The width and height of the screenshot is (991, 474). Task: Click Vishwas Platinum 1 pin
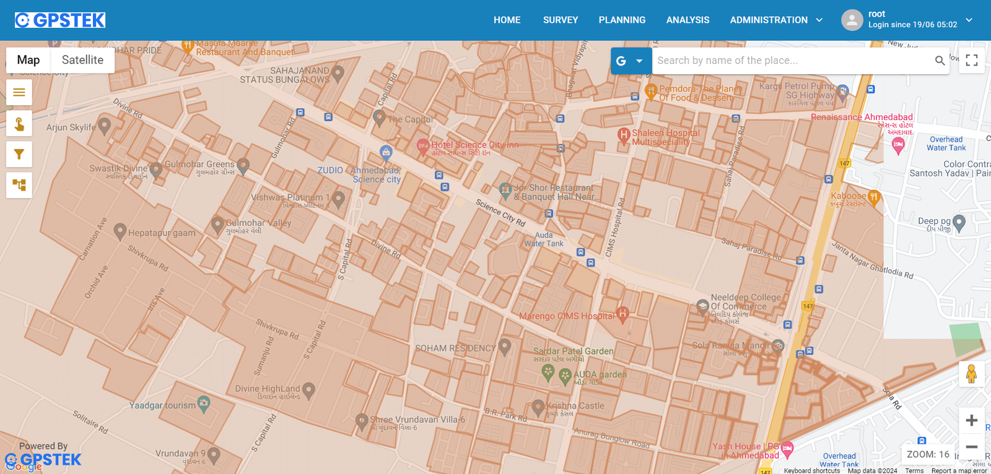click(x=338, y=199)
